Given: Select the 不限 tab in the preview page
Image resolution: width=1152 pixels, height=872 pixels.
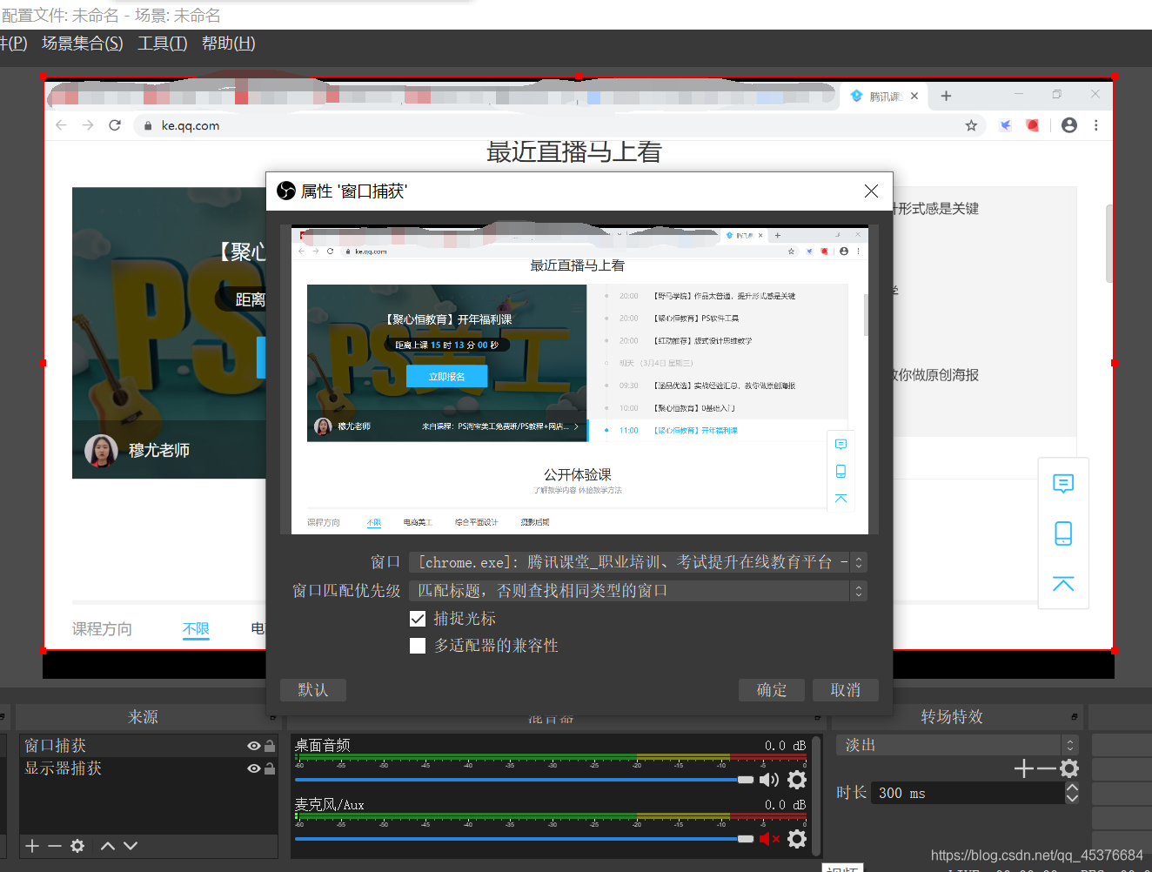Looking at the screenshot, I should (x=196, y=629).
